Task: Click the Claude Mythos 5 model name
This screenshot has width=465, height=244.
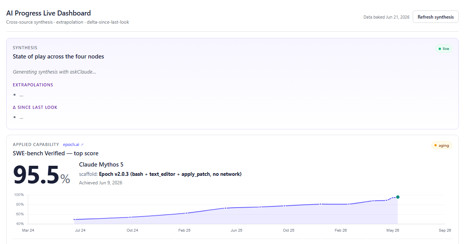Action: 101,165
